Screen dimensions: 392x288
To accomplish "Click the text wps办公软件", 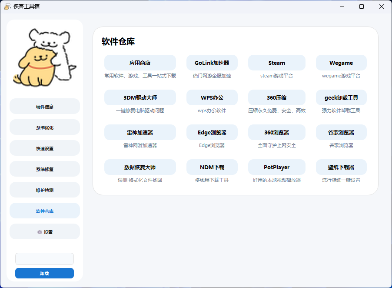I will (x=212, y=111).
